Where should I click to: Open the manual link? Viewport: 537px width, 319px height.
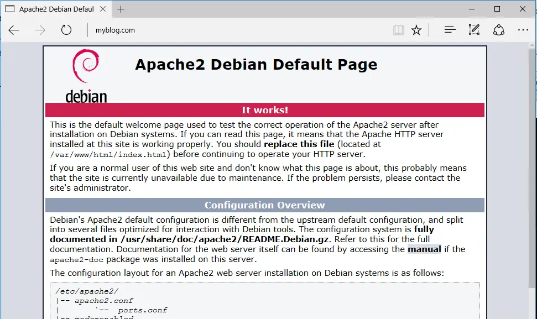pos(424,249)
